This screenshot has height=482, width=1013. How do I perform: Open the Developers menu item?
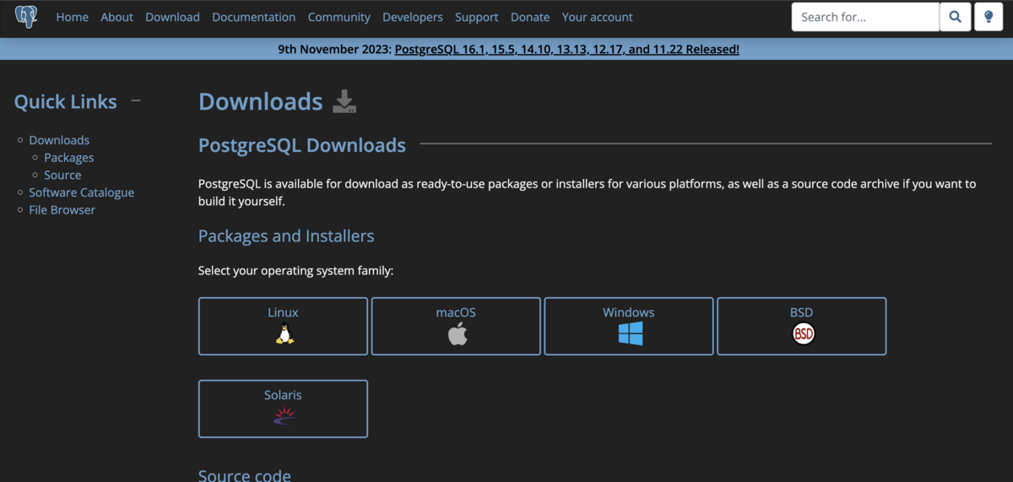tap(413, 17)
